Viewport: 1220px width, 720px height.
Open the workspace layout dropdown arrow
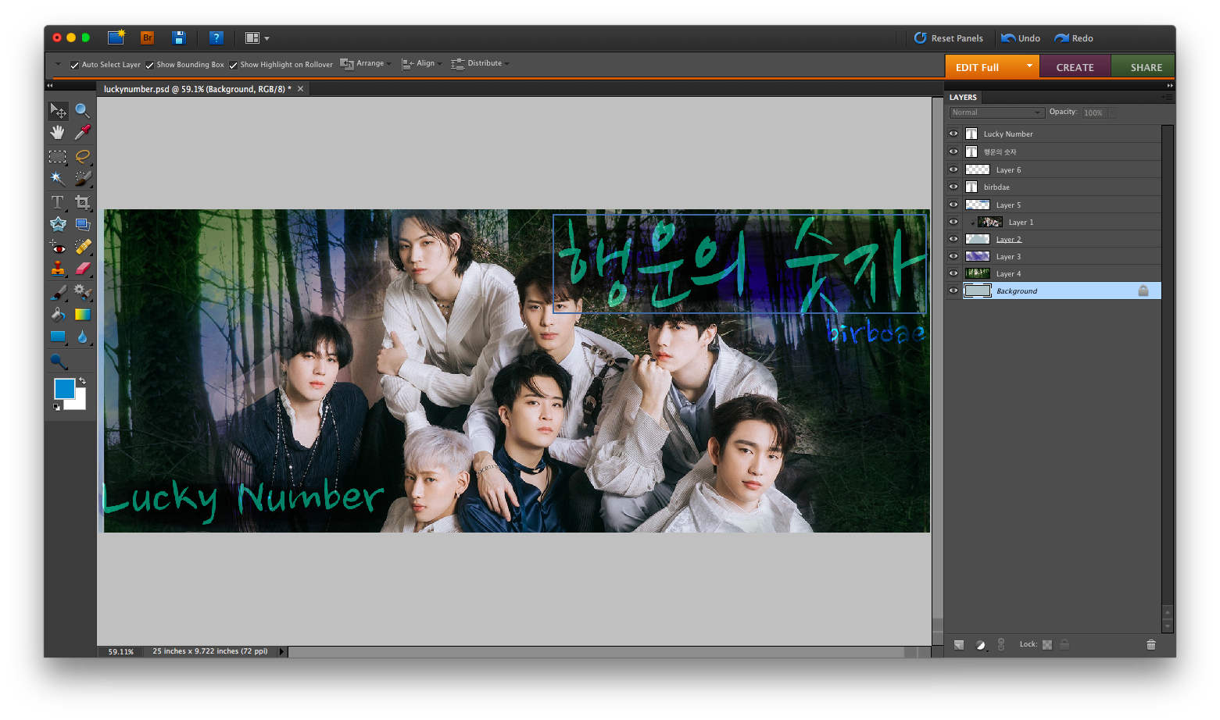tap(267, 38)
